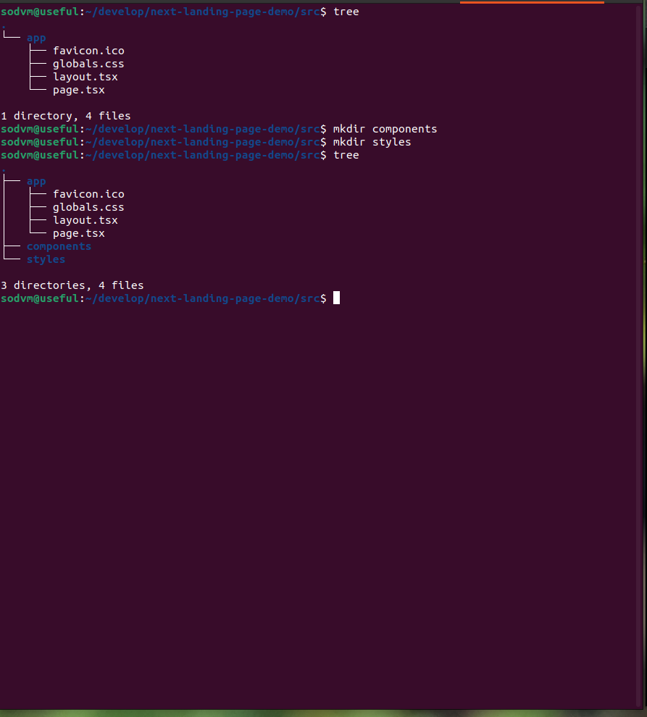This screenshot has width=647, height=717.
Task: Click the mkdir styles command line
Action: tap(374, 141)
